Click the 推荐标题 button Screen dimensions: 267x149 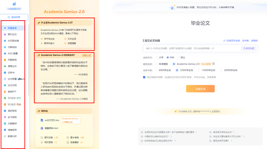[248, 48]
